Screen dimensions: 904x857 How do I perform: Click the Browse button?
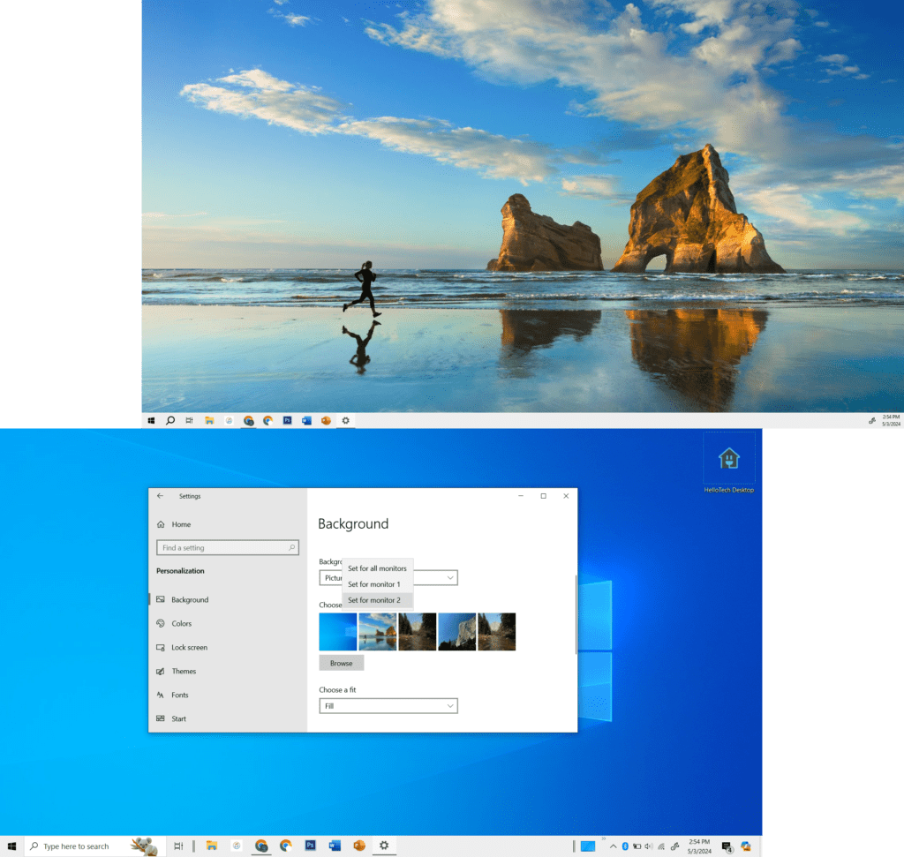[x=341, y=663]
